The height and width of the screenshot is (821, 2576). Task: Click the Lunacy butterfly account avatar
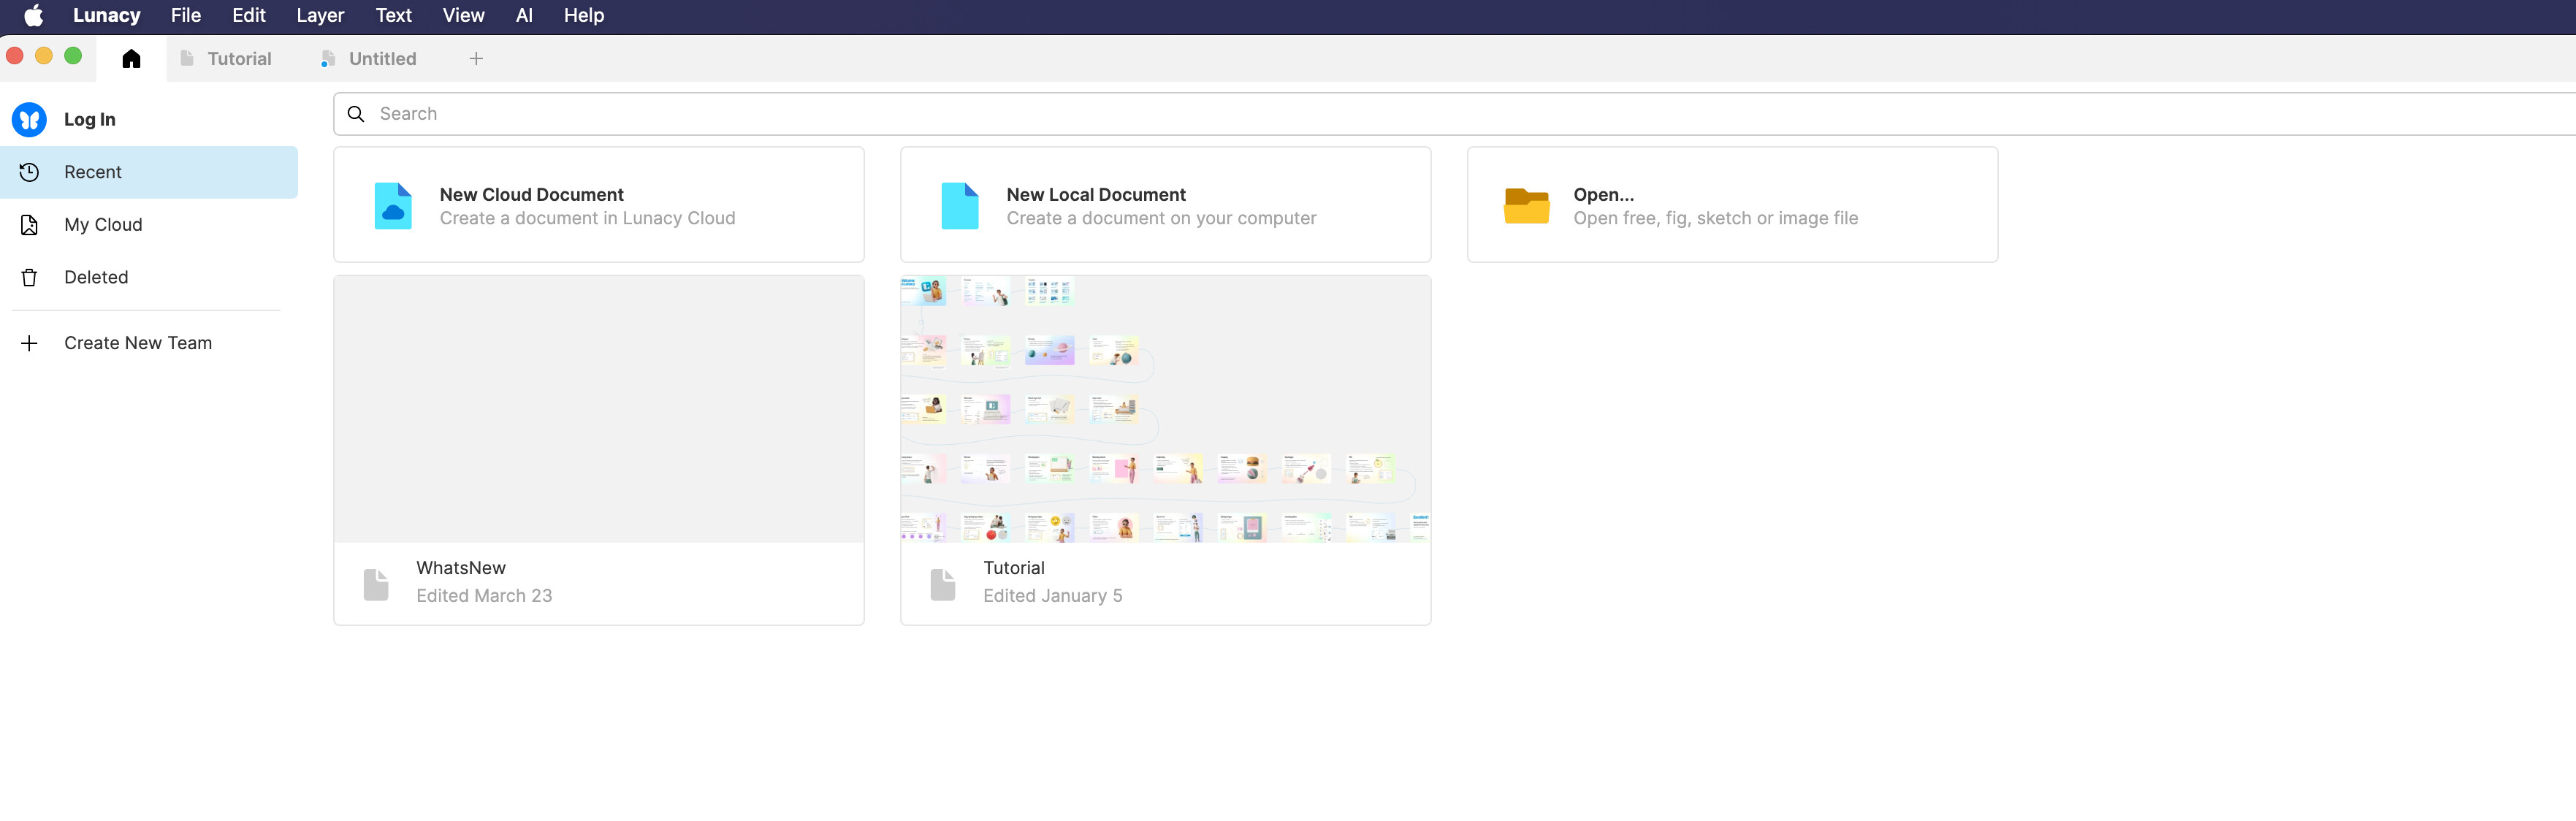point(29,119)
